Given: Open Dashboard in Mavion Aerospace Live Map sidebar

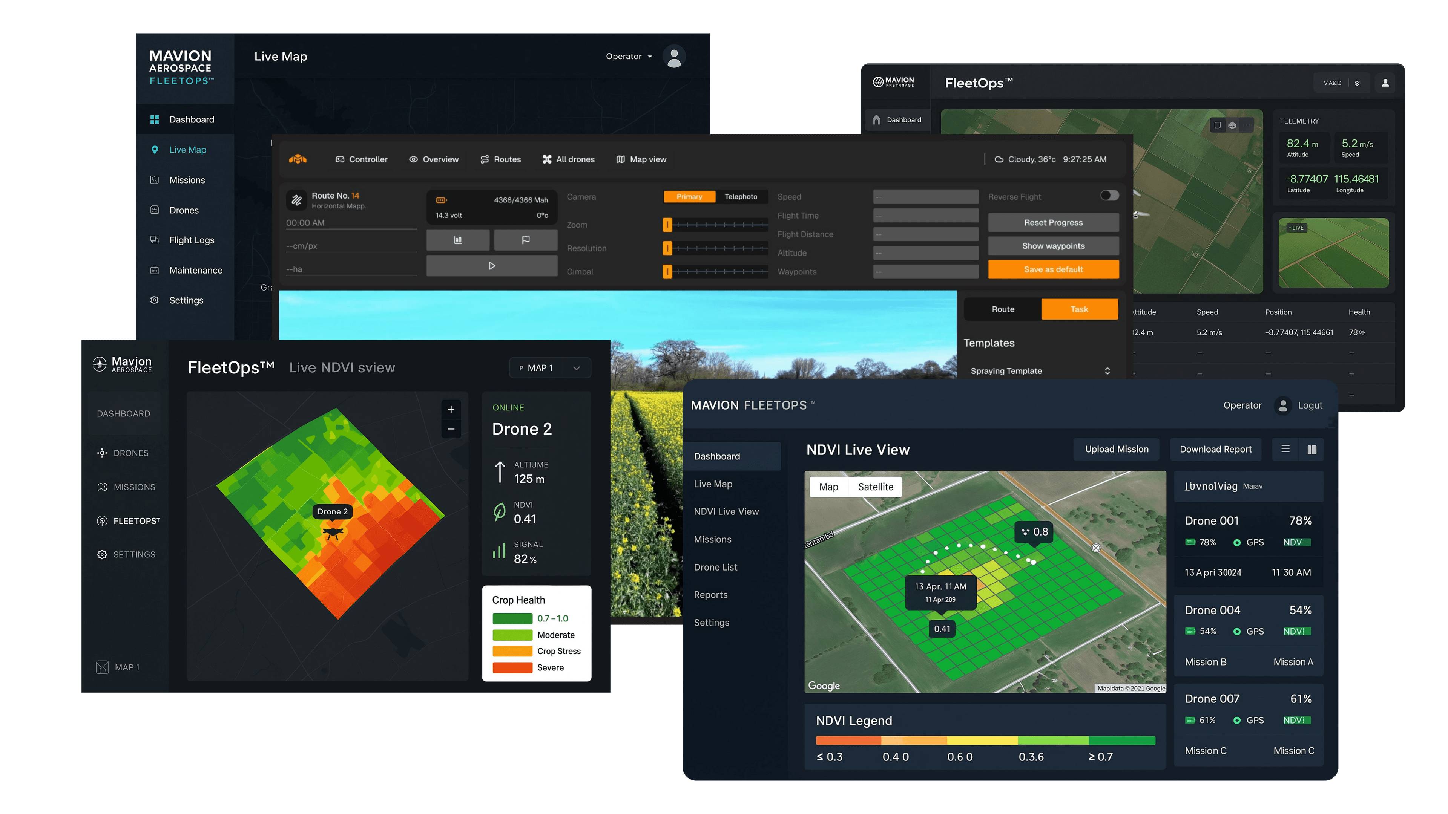Looking at the screenshot, I should tap(185, 119).
